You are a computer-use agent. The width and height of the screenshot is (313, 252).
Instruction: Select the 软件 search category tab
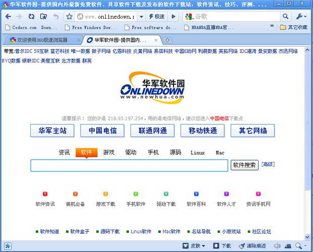(x=86, y=153)
